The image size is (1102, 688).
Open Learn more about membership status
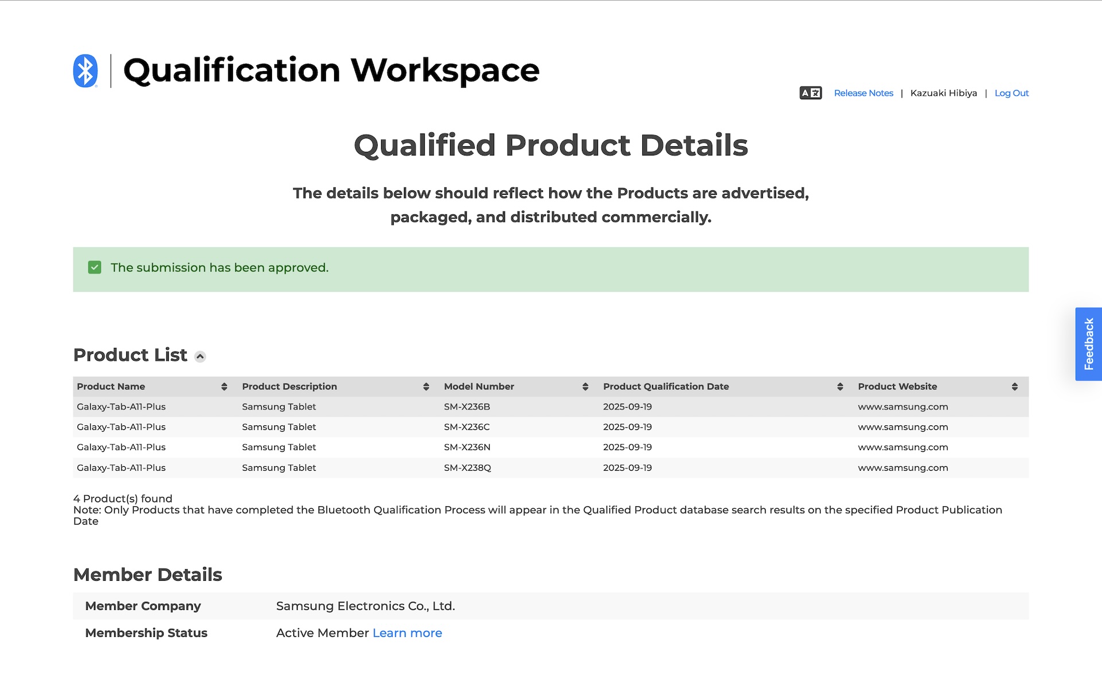click(407, 633)
